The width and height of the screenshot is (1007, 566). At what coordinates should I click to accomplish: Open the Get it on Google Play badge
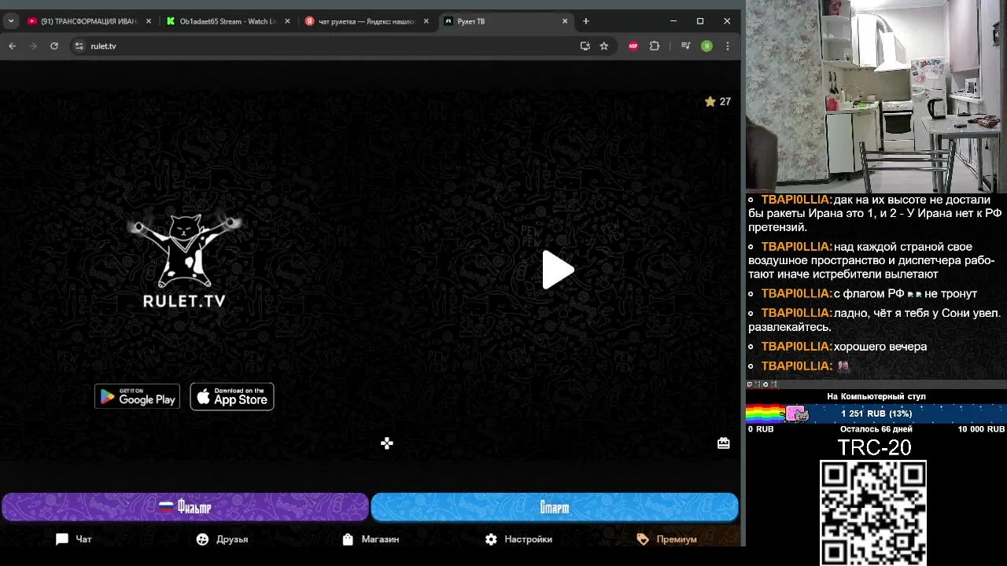(138, 396)
